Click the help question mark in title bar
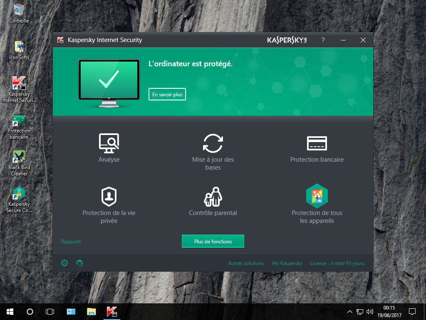The height and width of the screenshot is (320, 426). [323, 40]
